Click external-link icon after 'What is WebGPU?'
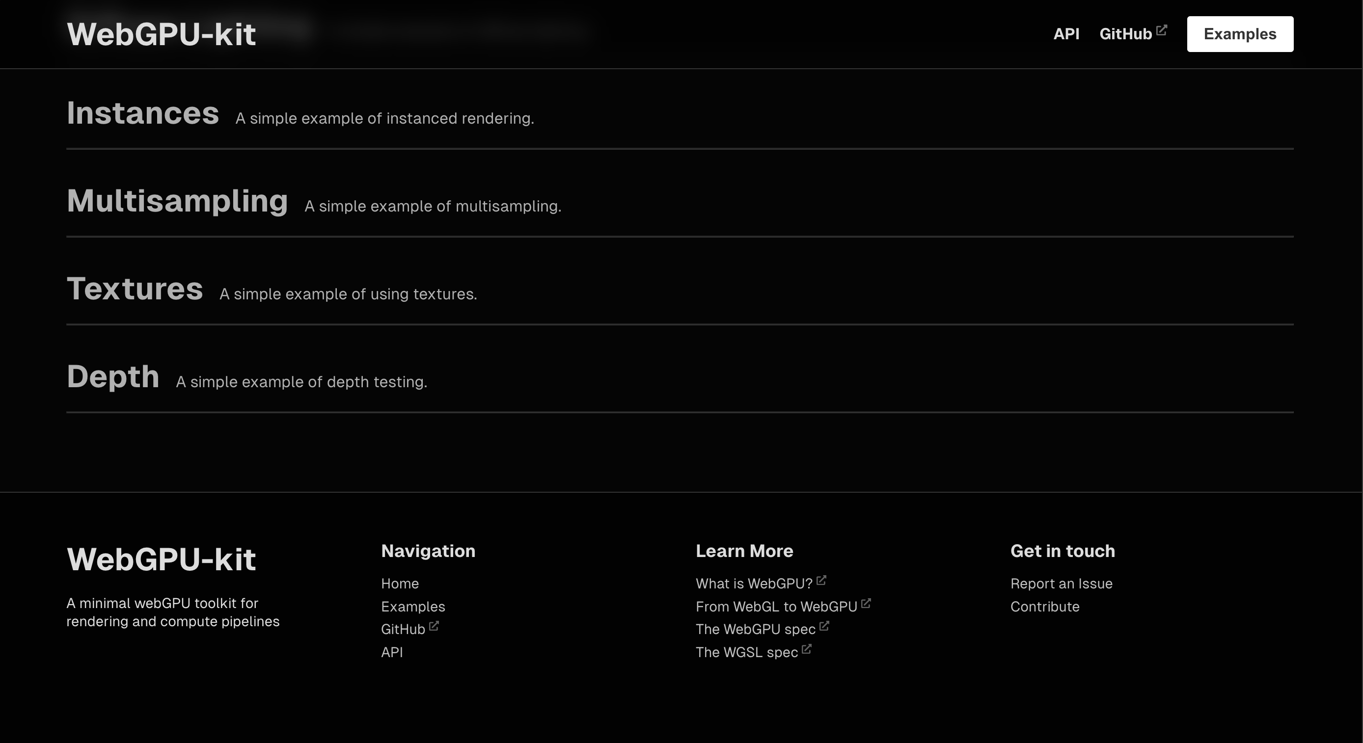Screen dimensions: 1363x743 click(x=821, y=580)
